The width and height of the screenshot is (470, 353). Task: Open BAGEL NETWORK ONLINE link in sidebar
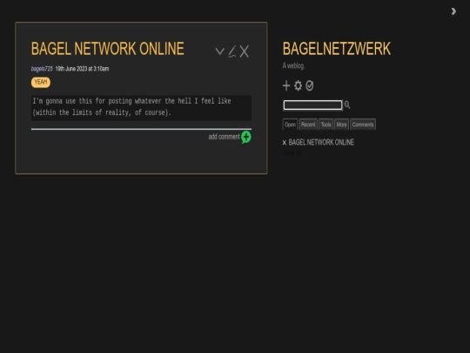(x=321, y=142)
